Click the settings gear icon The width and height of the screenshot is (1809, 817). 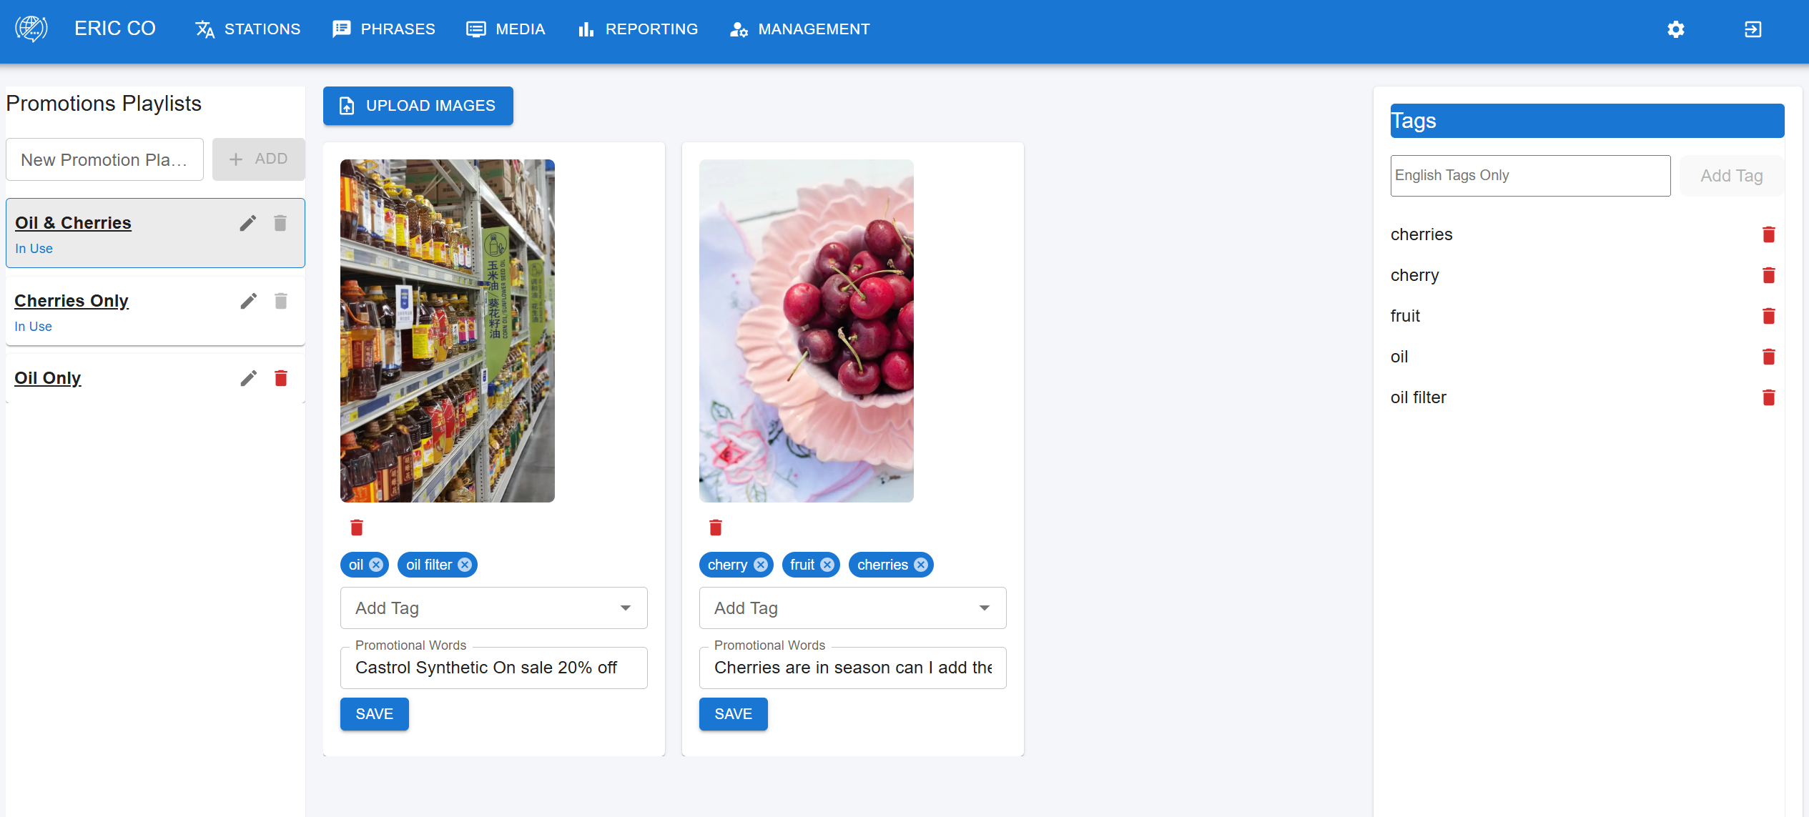tap(1675, 29)
